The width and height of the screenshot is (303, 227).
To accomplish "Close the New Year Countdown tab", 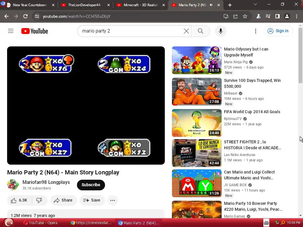I will pos(53,5).
